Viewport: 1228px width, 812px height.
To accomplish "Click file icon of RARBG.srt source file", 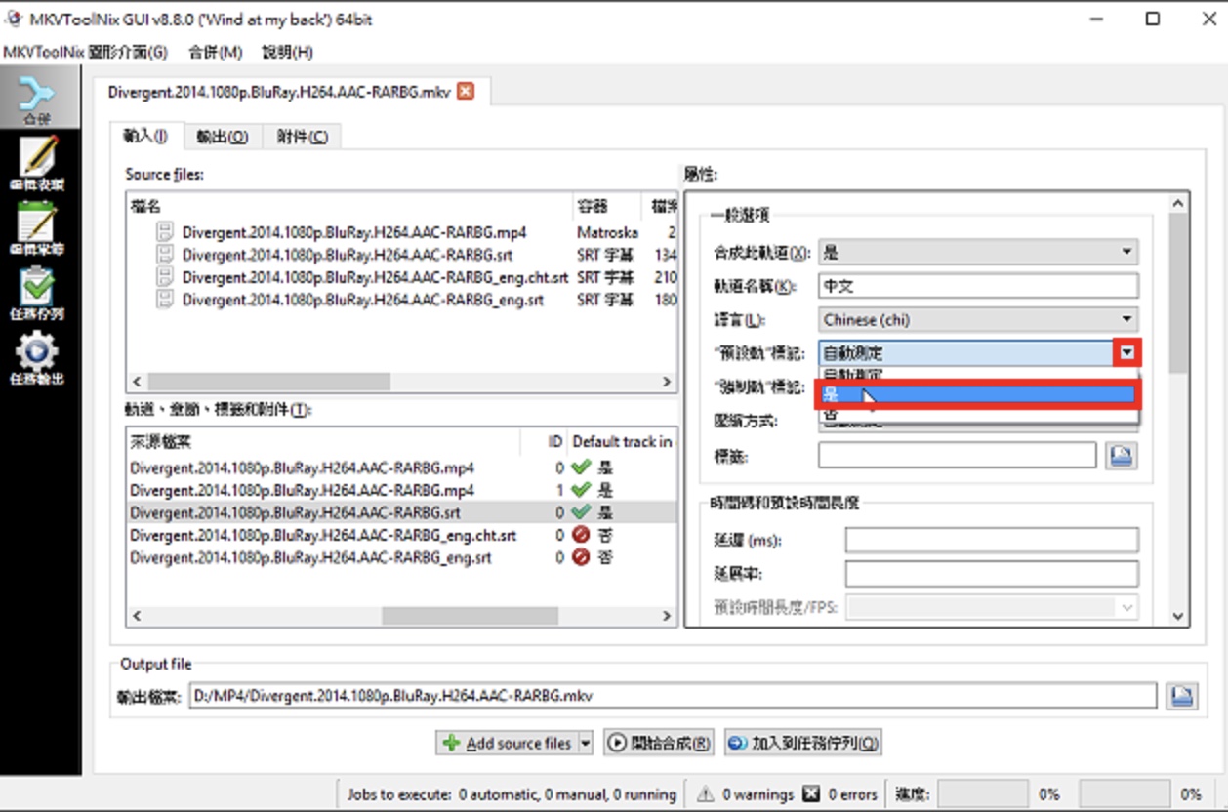I will 166,255.
